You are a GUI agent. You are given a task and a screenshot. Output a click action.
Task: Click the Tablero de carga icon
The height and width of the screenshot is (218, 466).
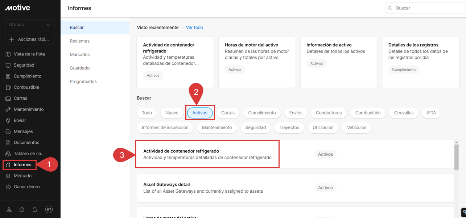(x=8, y=154)
